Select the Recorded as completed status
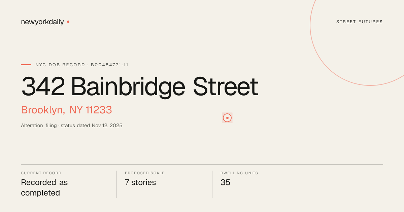404x212 pixels. (44, 188)
